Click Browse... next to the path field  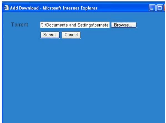tap(124, 25)
